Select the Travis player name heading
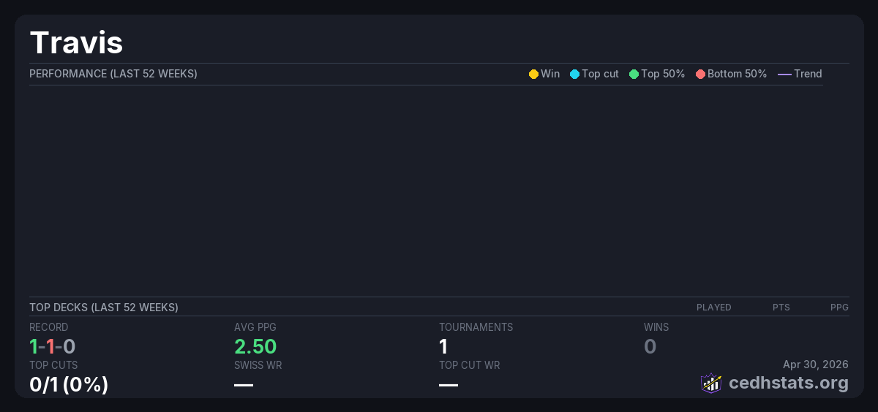This screenshot has width=878, height=412. pos(76,42)
